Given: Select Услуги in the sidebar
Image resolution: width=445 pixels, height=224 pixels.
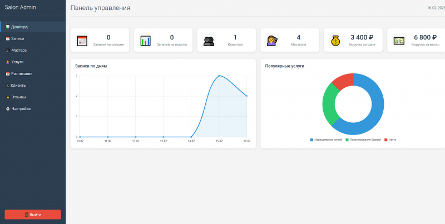Looking at the screenshot, I should click(x=33, y=62).
